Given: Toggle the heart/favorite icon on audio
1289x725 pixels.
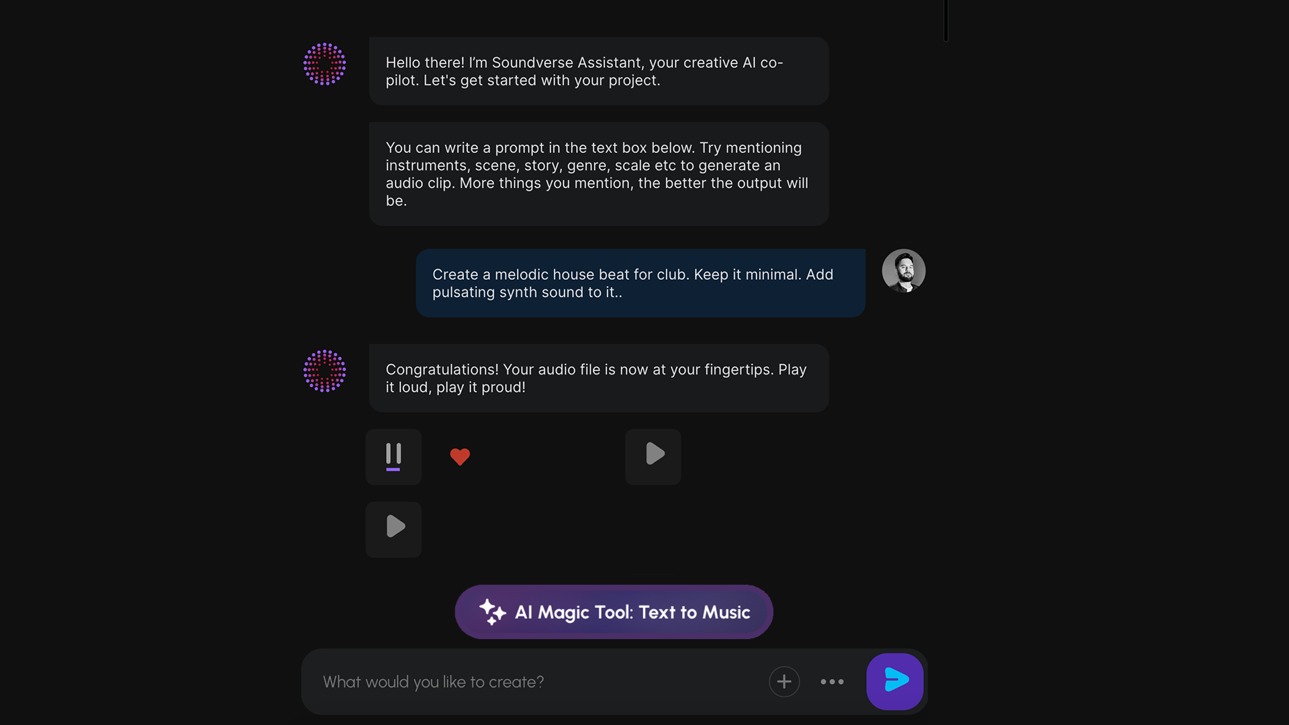Looking at the screenshot, I should coord(459,456).
